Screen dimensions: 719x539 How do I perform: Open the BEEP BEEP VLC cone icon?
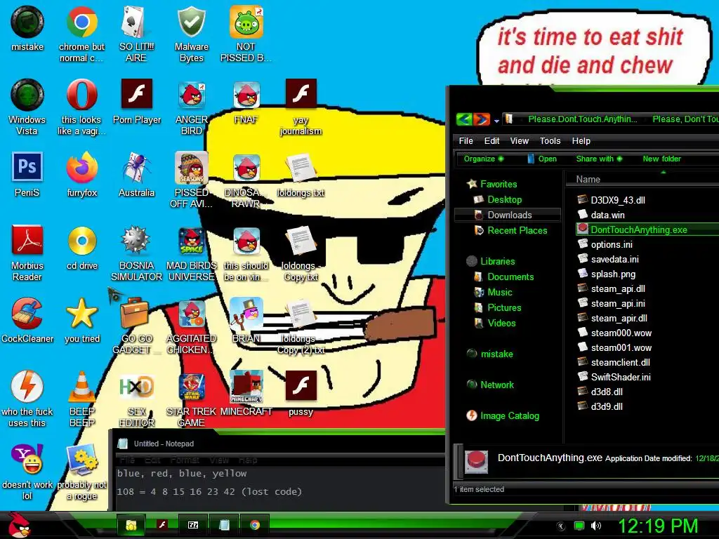[81, 399]
